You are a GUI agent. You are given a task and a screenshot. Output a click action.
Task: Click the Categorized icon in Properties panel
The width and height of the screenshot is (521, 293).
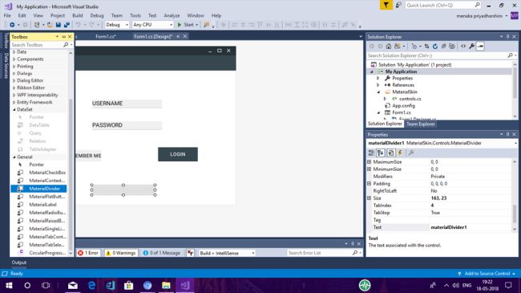click(x=371, y=153)
